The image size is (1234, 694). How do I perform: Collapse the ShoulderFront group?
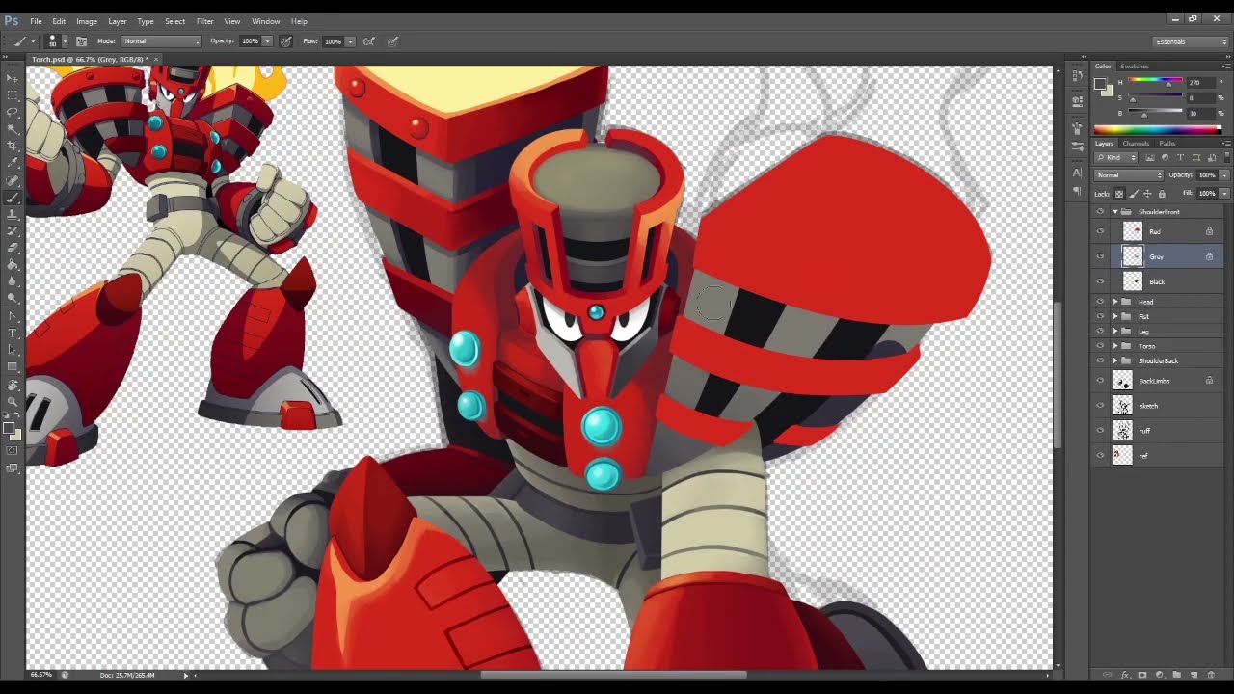pyautogui.click(x=1115, y=212)
